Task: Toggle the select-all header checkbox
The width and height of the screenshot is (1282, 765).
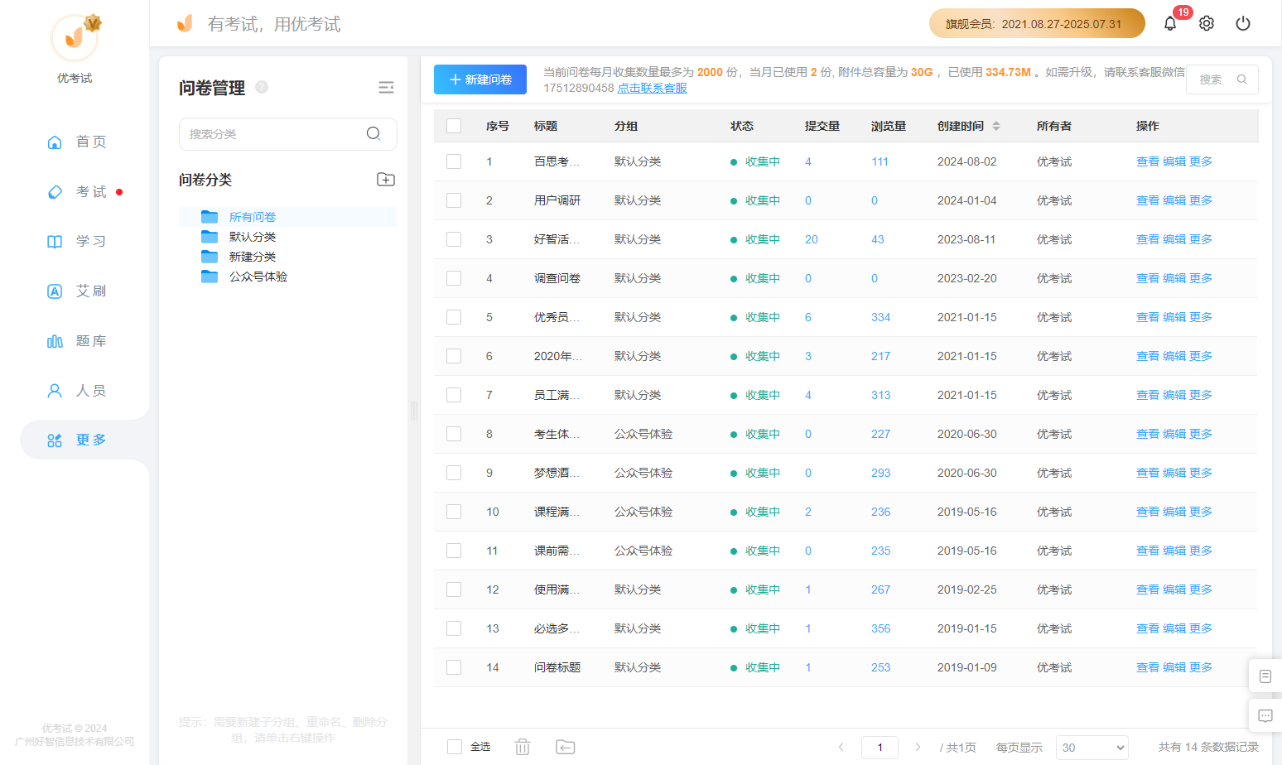Action: click(454, 126)
